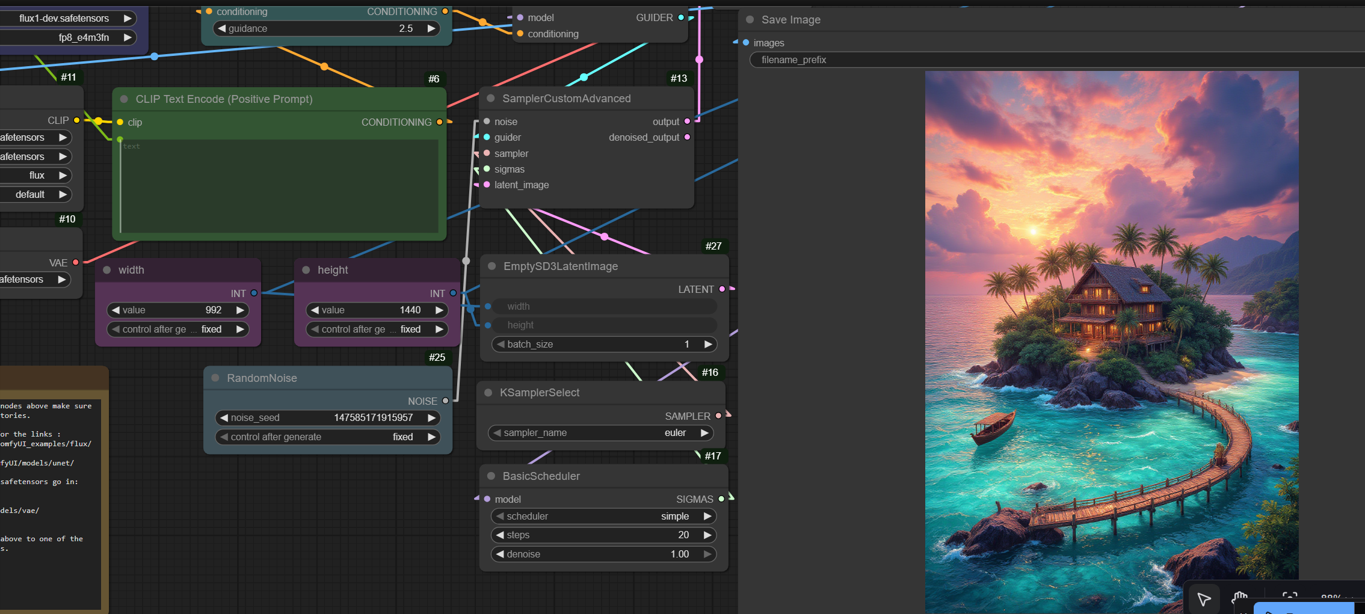Open height node control after generate dropdown

377,330
